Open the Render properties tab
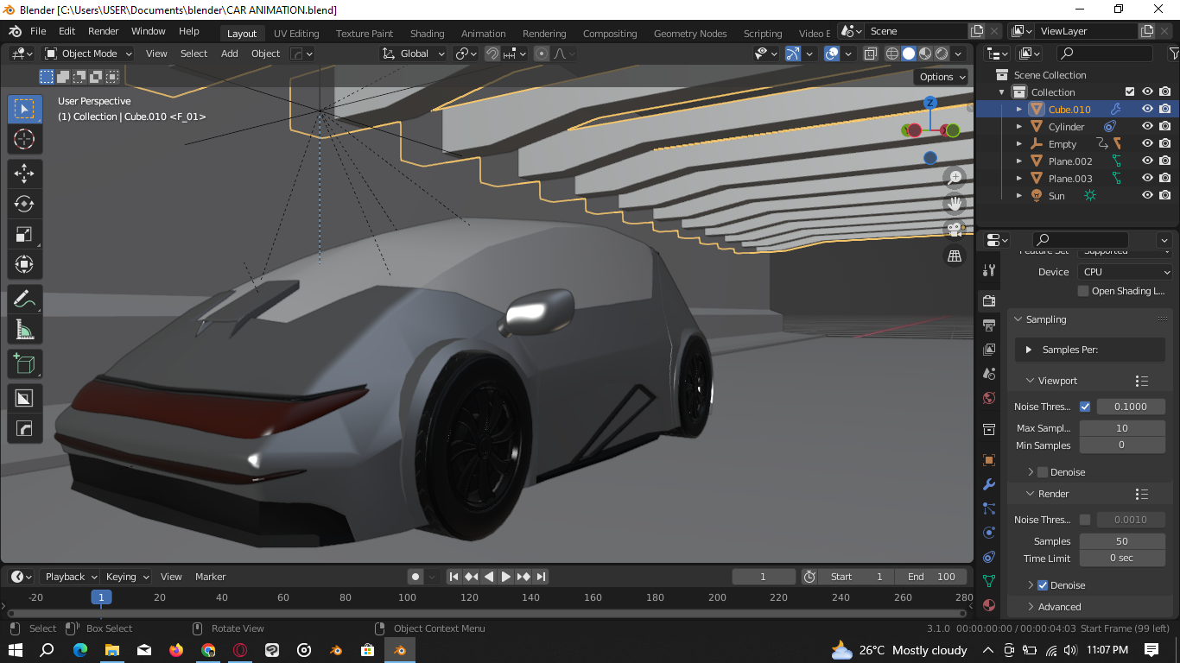Viewport: 1180px width, 663px height. coord(989,300)
